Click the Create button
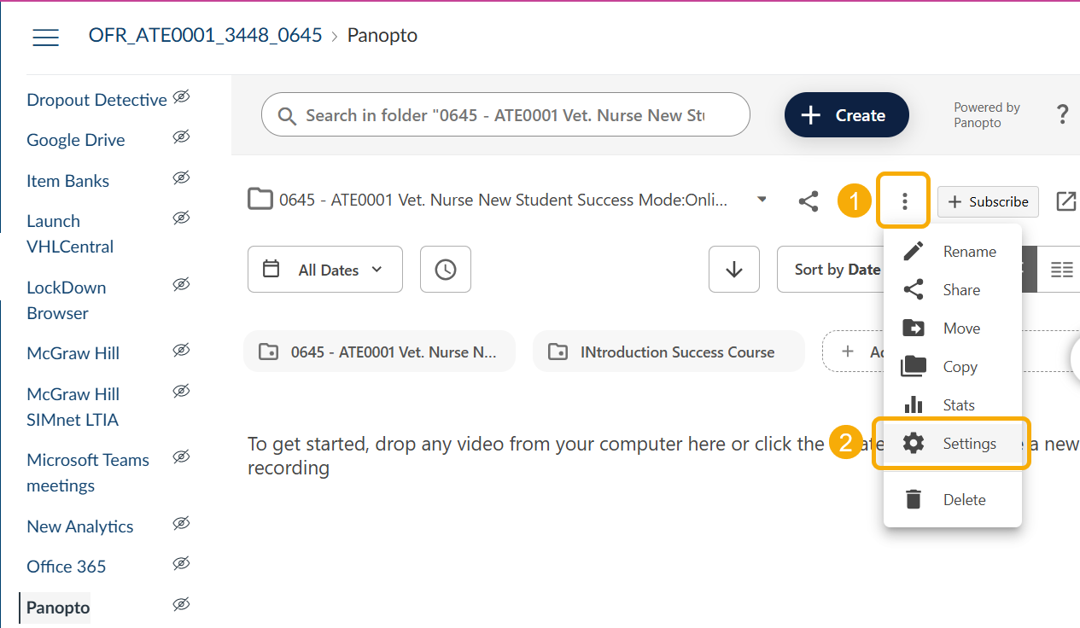 (847, 115)
